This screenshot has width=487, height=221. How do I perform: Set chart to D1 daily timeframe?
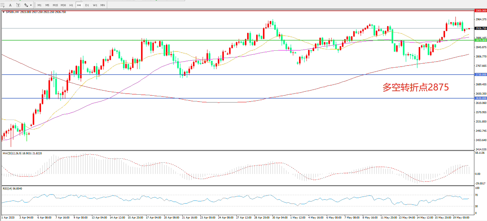point(87,5)
